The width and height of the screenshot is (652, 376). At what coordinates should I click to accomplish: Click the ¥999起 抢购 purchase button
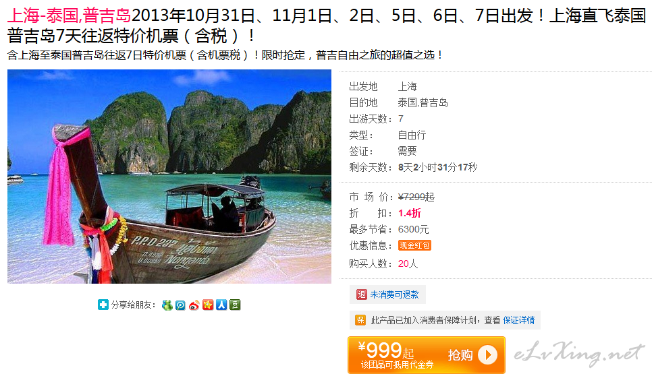pos(427,355)
